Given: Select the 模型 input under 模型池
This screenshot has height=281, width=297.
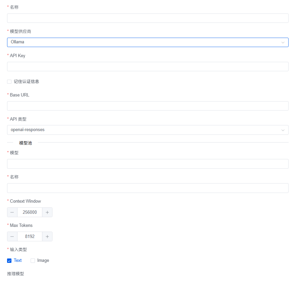Looking at the screenshot, I should (148, 164).
